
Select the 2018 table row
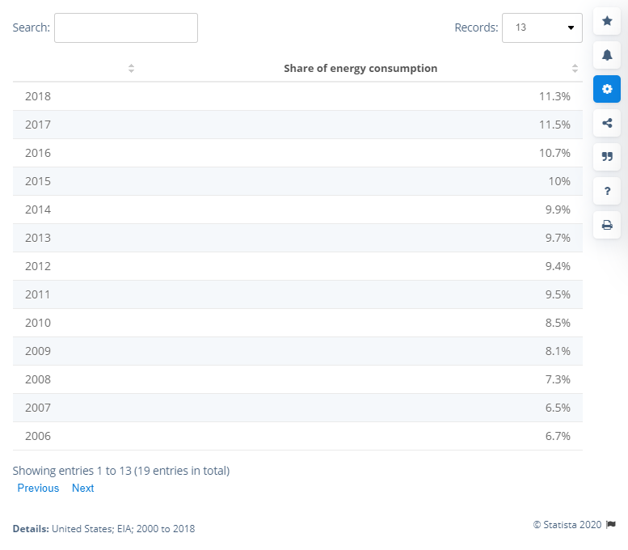tap(297, 96)
